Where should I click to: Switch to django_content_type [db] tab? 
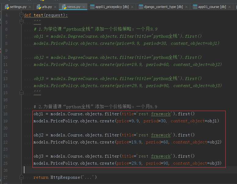pos(163,7)
